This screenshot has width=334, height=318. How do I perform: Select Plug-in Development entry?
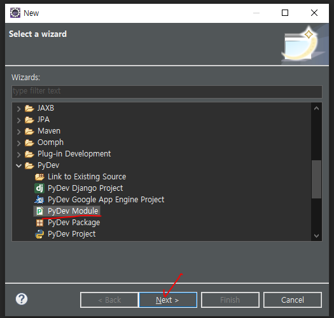click(74, 154)
